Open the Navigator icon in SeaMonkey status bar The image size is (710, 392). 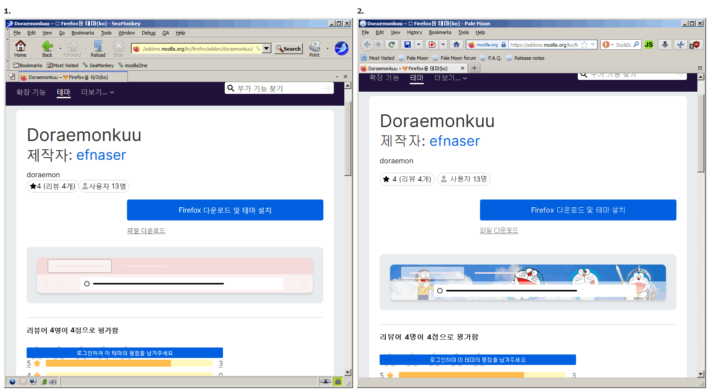tap(12, 382)
